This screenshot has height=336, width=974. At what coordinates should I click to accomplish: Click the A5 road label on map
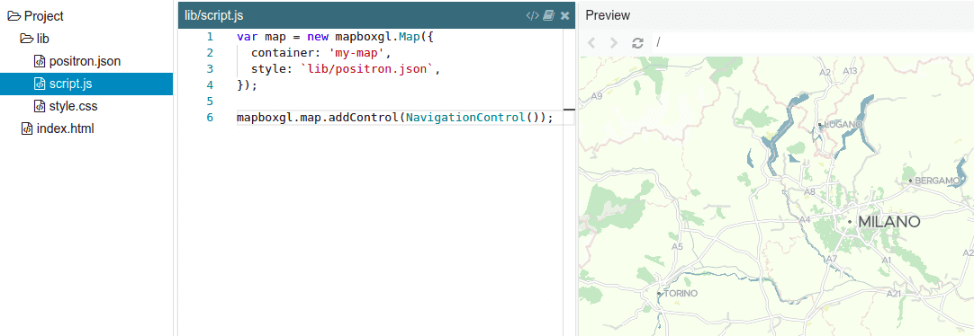click(x=677, y=247)
